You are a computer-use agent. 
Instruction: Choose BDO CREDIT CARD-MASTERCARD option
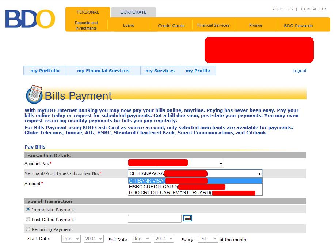click(195, 192)
